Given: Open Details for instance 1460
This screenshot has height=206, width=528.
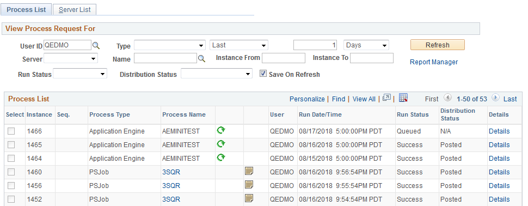Looking at the screenshot, I should (499, 172).
